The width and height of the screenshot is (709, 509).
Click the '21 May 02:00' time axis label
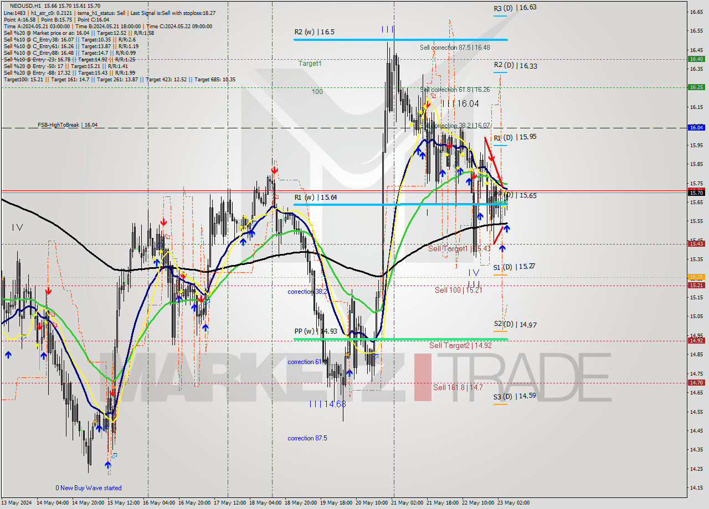(x=407, y=503)
